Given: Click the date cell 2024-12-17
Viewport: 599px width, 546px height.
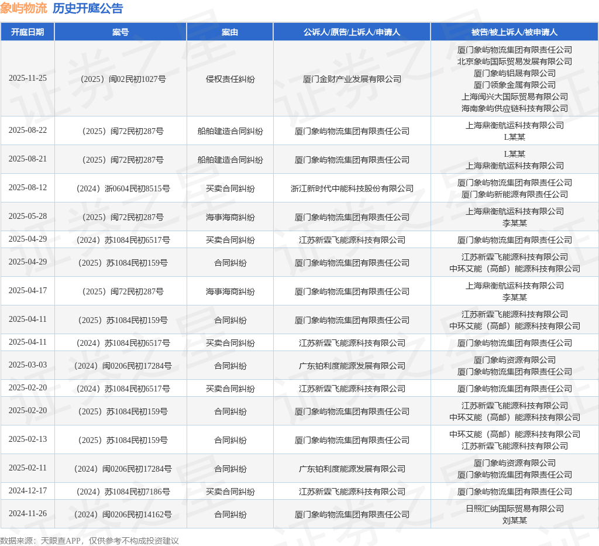Looking at the screenshot, I should [x=27, y=490].
